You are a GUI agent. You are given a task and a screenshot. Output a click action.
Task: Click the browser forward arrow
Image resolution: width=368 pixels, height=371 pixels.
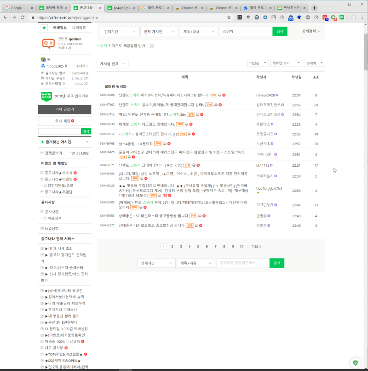tap(14, 17)
